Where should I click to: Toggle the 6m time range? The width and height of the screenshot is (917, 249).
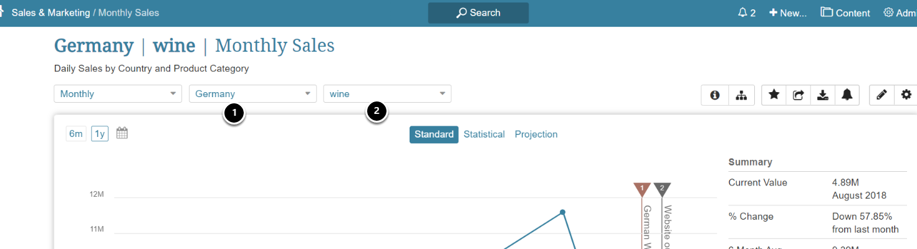point(76,134)
